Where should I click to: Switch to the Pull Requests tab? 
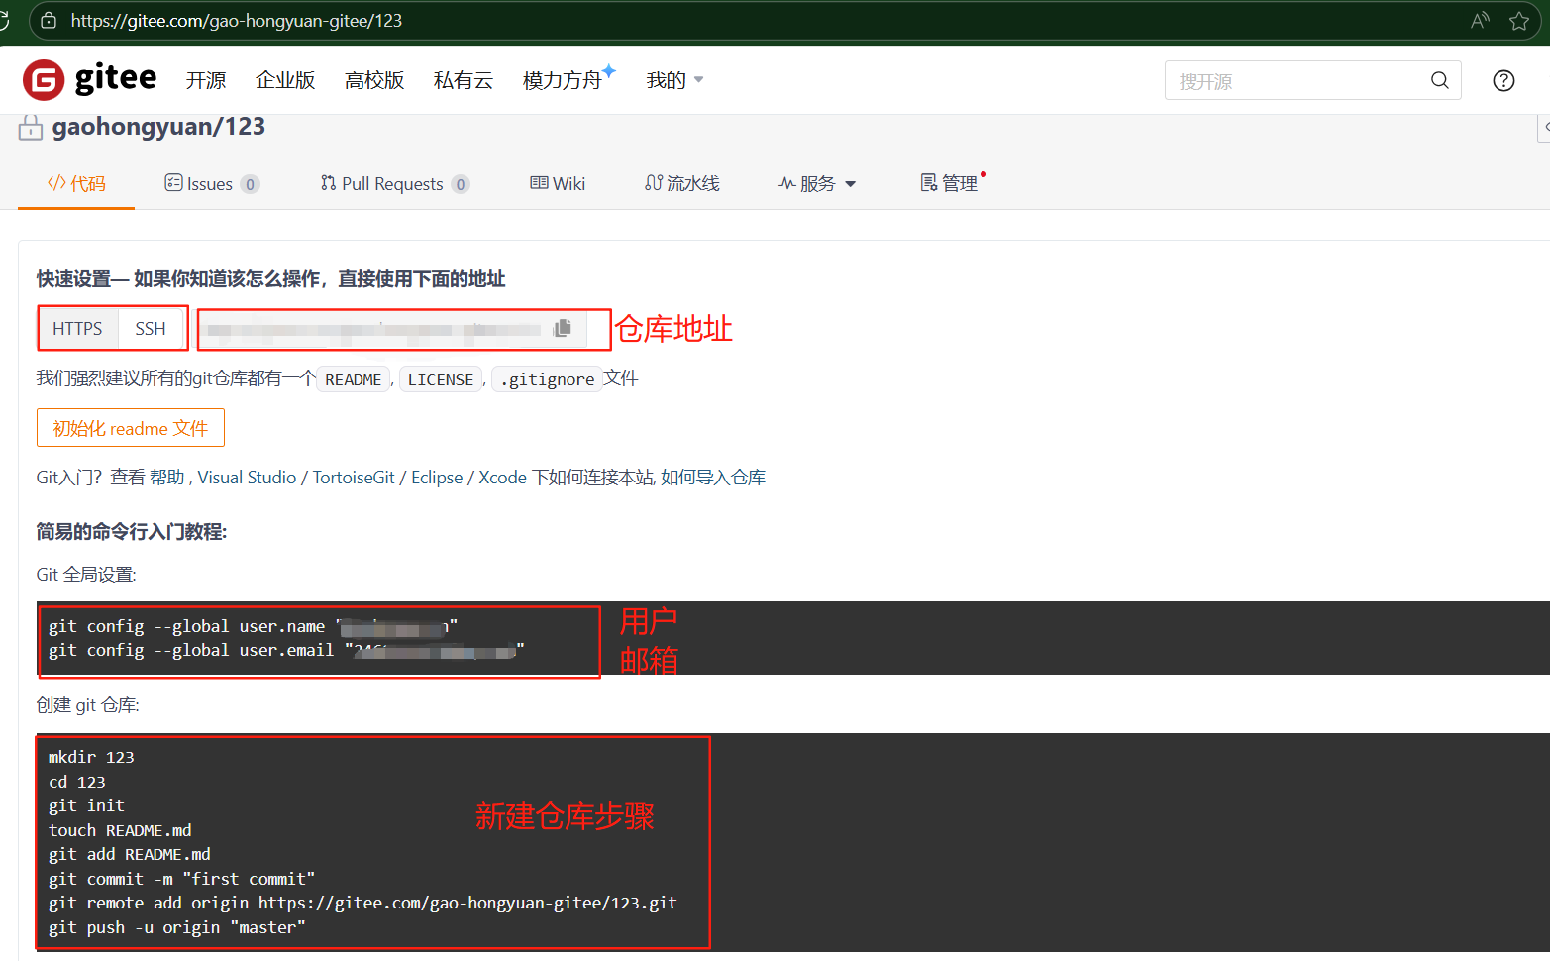pos(394,183)
